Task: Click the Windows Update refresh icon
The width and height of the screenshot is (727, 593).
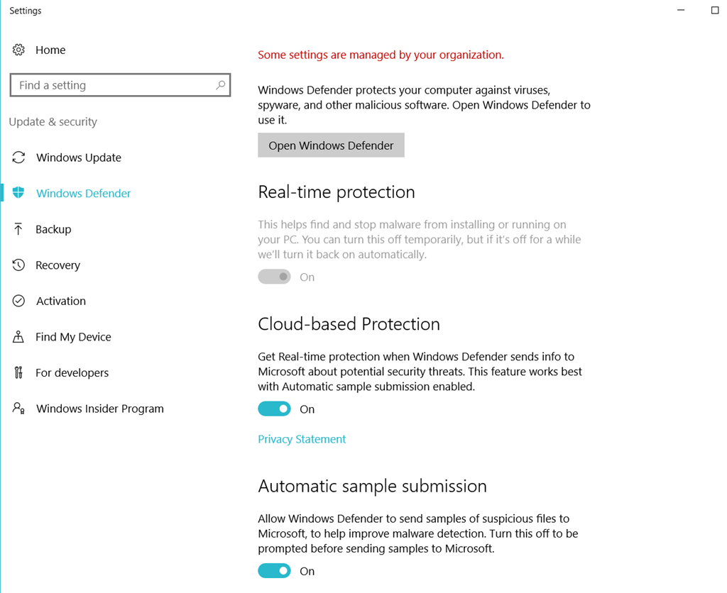Action: [18, 157]
